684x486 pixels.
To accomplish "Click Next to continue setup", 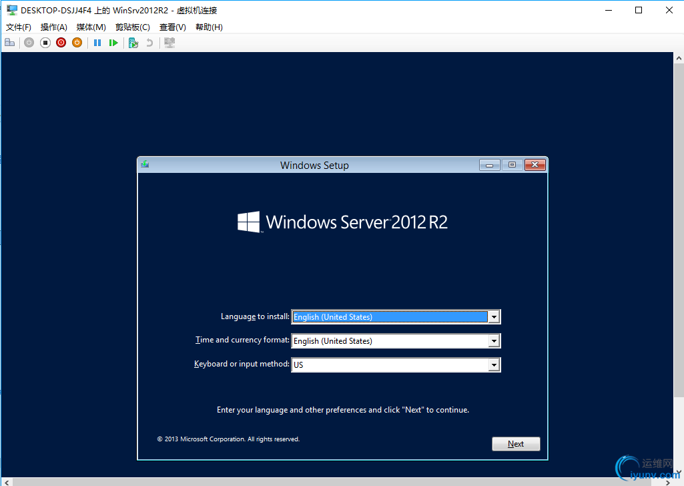I will [x=516, y=444].
